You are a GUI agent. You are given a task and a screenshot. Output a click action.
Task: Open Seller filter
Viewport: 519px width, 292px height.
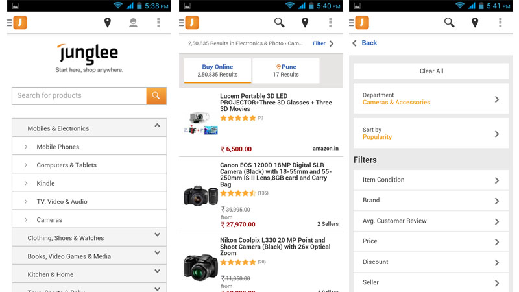pos(431,282)
